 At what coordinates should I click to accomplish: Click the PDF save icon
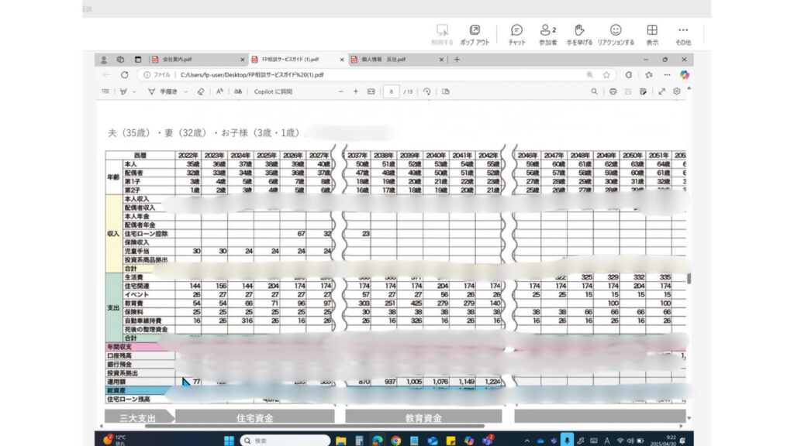(628, 91)
